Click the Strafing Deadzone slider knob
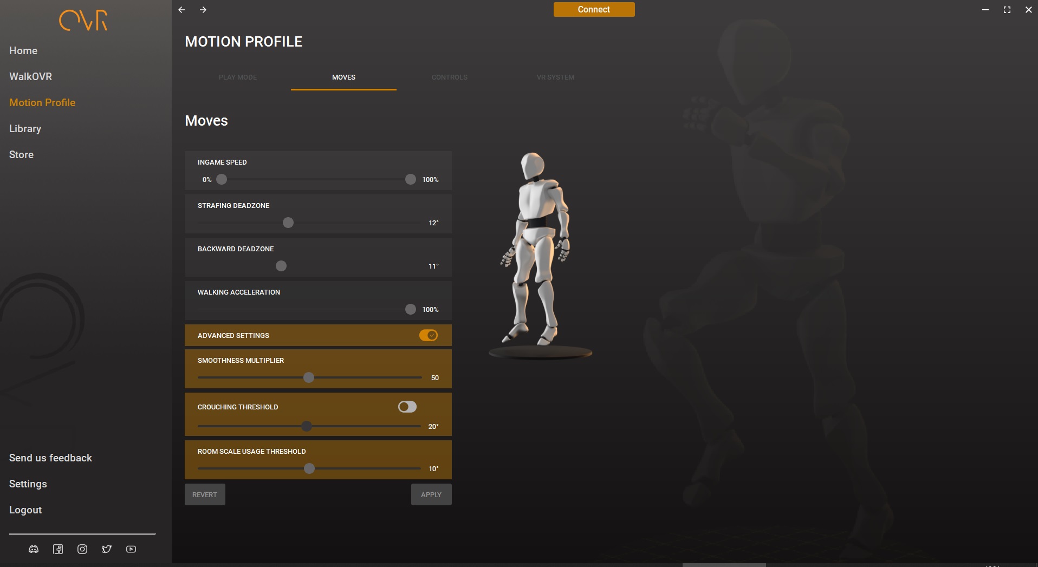1038x567 pixels. coord(288,223)
